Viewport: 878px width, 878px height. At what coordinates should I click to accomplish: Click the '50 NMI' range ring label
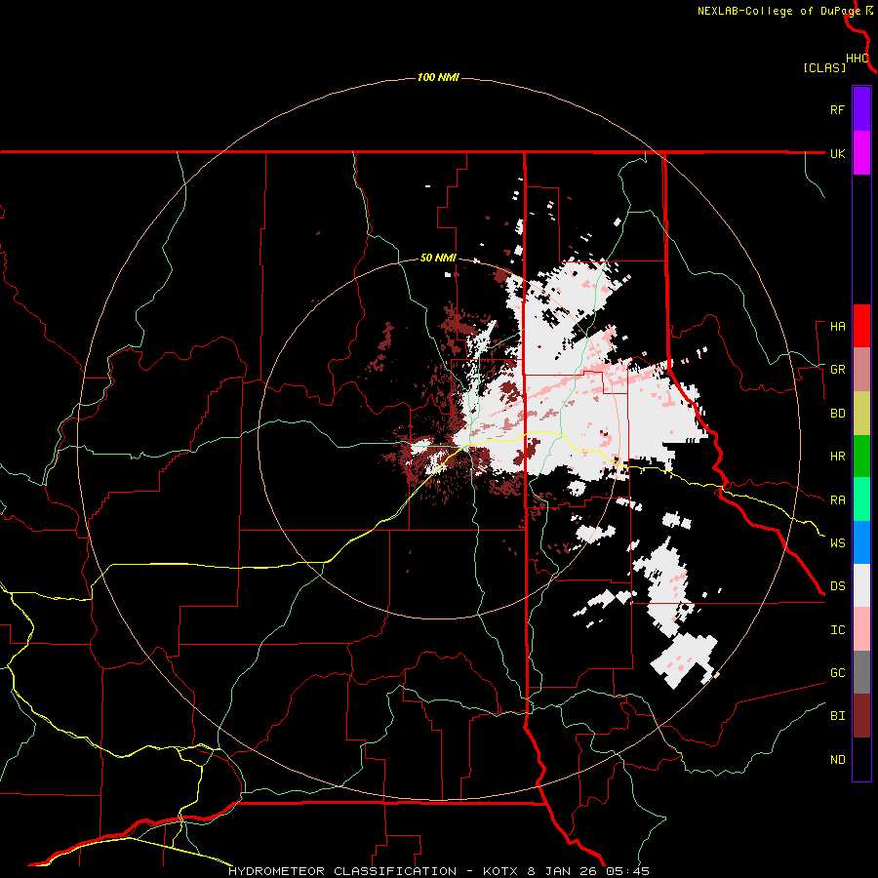(x=438, y=259)
